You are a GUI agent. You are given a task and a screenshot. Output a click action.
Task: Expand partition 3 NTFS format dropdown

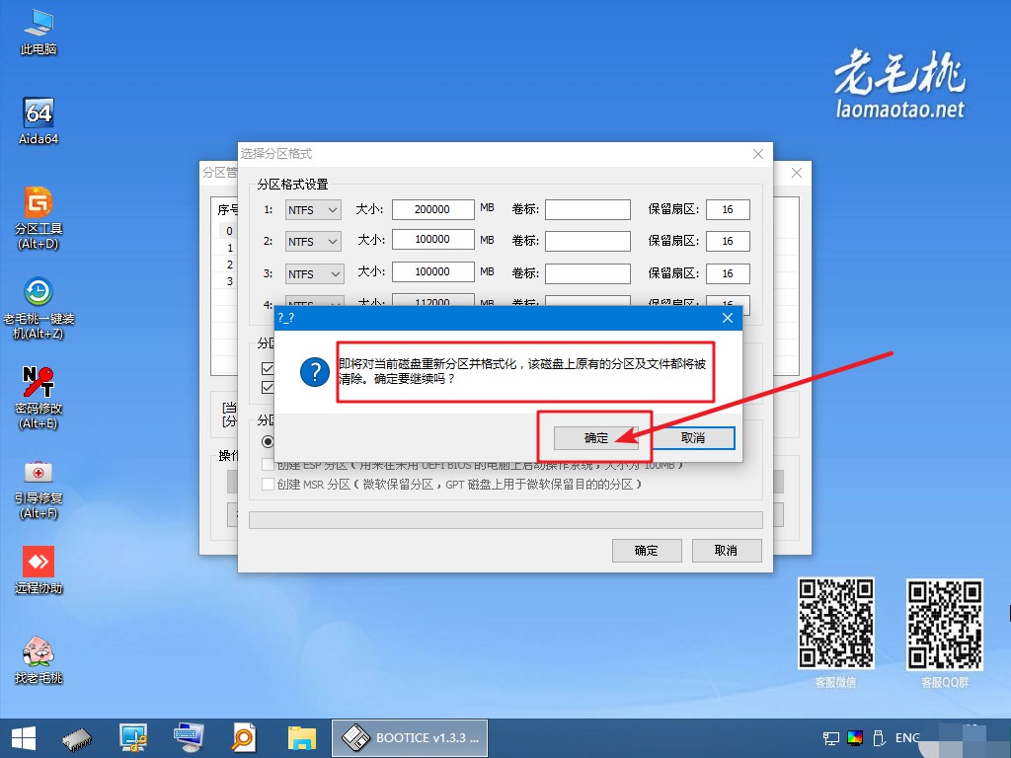tap(315, 274)
